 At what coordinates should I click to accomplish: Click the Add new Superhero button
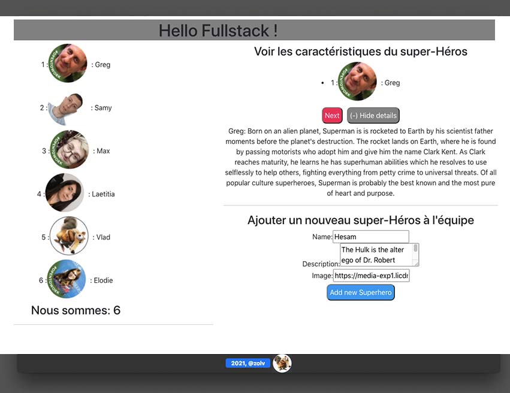[x=361, y=292]
